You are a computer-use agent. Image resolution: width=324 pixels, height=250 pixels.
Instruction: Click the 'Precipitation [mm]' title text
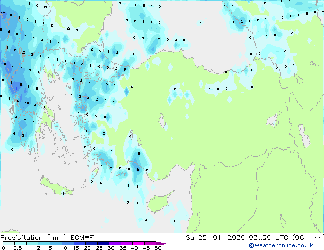(33, 238)
